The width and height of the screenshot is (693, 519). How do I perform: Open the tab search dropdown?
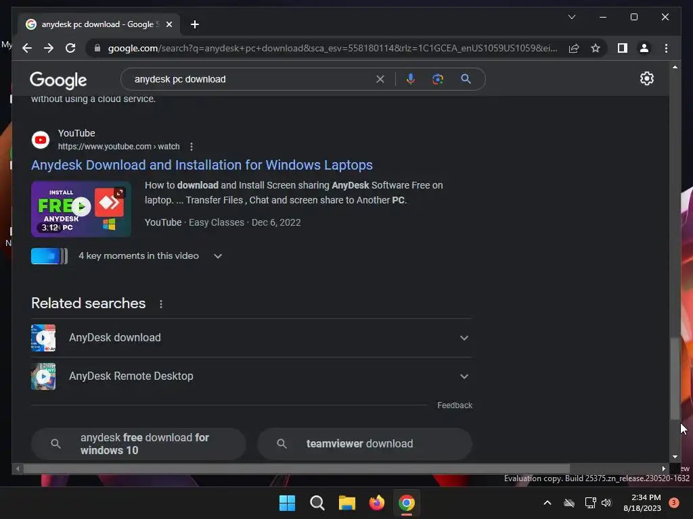coord(571,17)
